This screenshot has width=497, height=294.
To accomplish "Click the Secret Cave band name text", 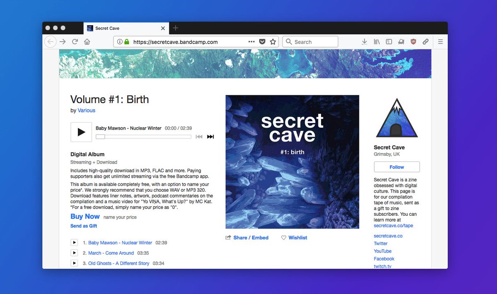I will 389,147.
